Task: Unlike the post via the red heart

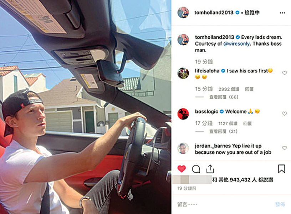Action: pyautogui.click(x=182, y=169)
